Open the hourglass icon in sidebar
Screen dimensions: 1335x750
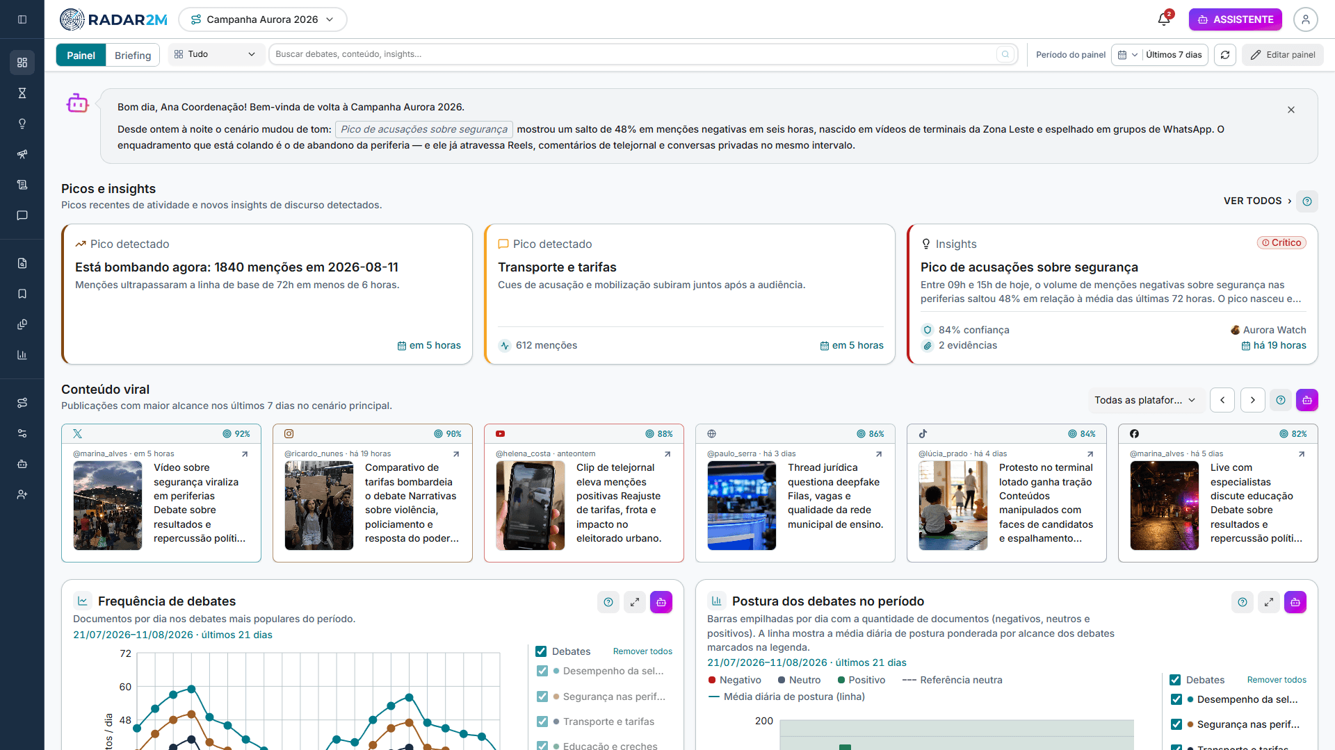click(x=22, y=93)
